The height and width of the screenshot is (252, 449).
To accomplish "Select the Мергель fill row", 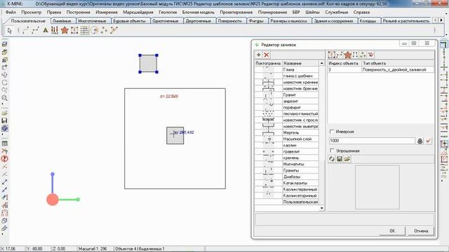I will click(286, 132).
